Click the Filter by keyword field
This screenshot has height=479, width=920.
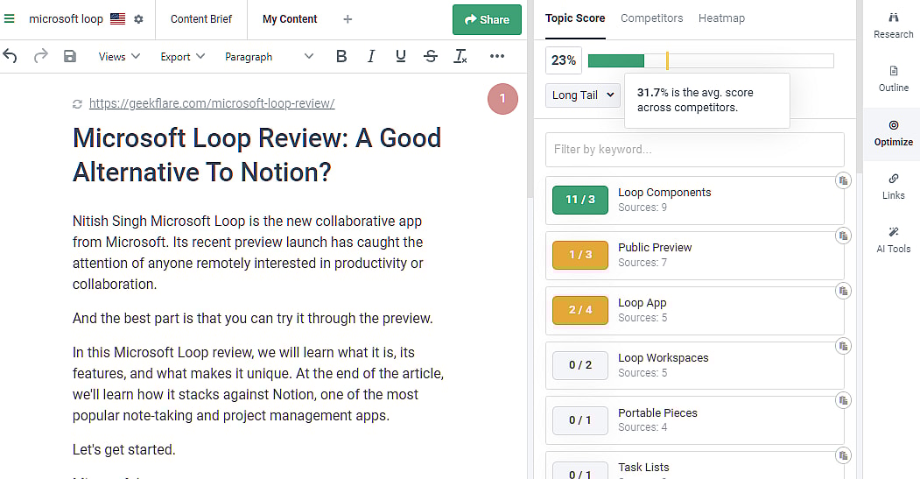[x=695, y=150]
